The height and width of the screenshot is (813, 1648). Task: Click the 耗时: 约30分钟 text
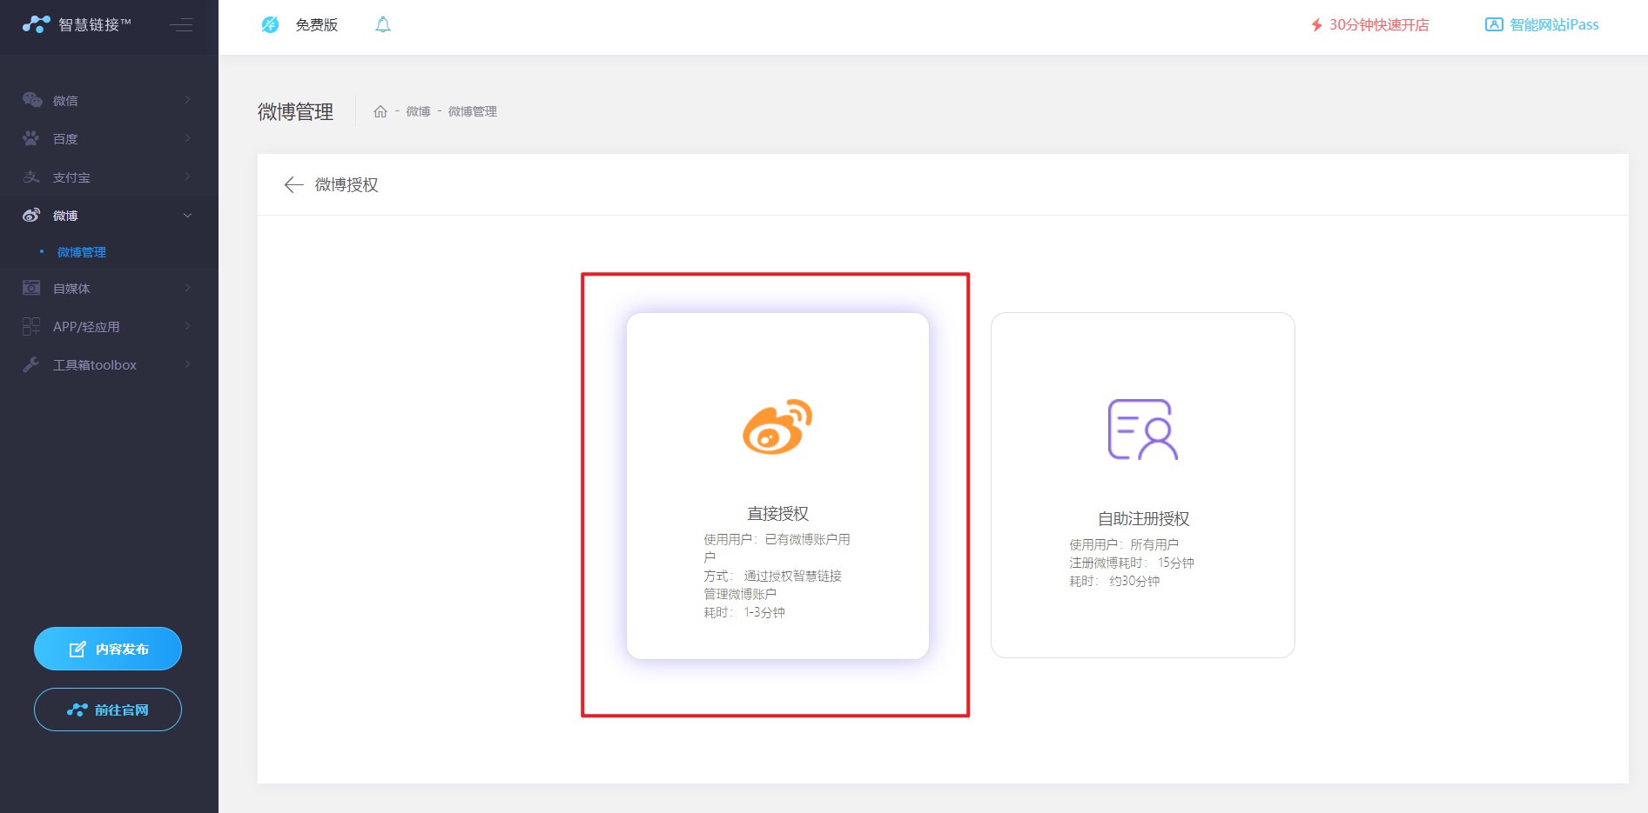click(x=1114, y=582)
